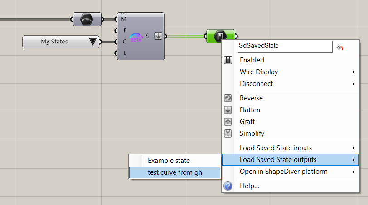Click the hexagon parameter component icon

point(87,19)
